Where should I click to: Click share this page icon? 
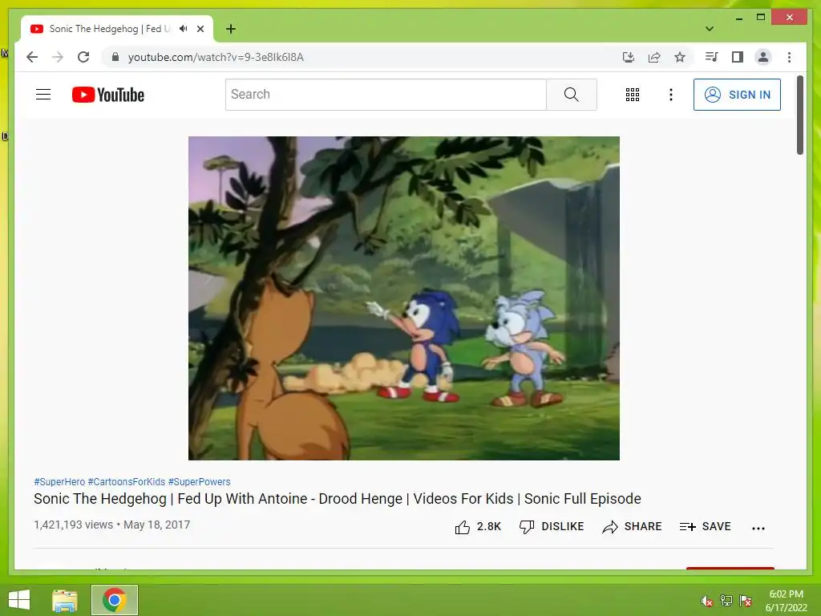[654, 57]
